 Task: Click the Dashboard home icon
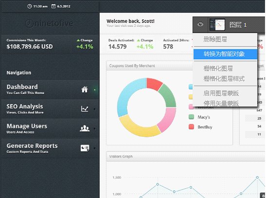(x=85, y=89)
